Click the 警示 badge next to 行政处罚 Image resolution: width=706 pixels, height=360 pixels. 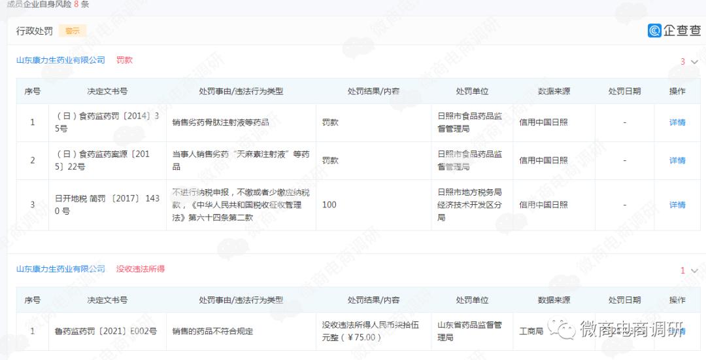point(72,31)
